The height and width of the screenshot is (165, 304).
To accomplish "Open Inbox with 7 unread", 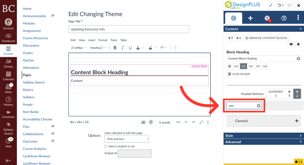I will coord(8,89).
